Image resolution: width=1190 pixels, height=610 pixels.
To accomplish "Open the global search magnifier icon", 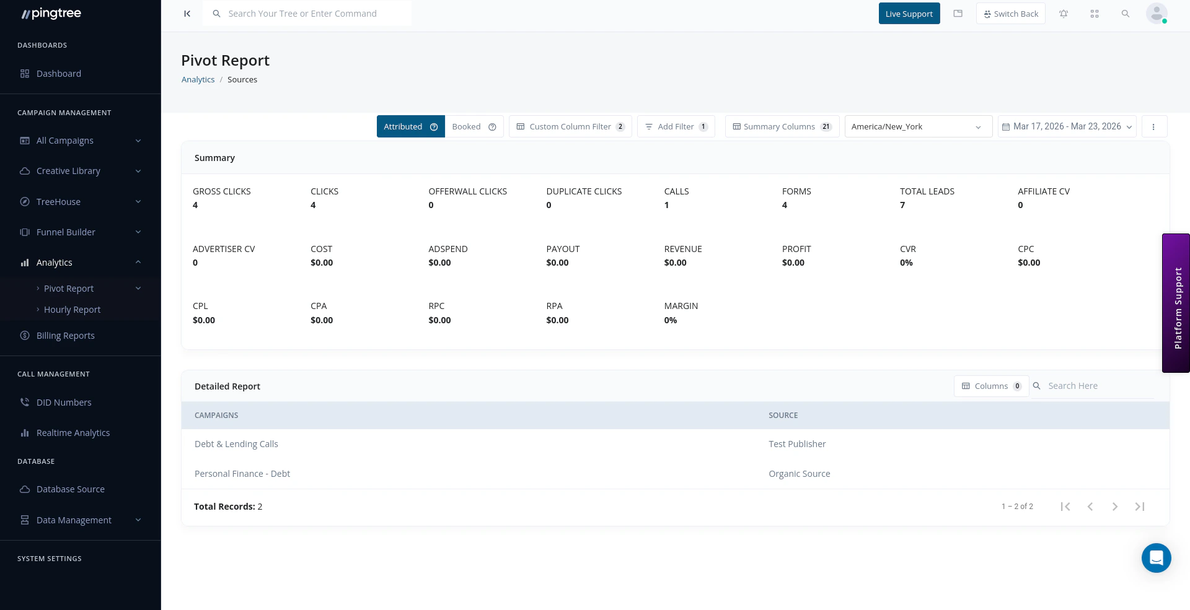I will tap(1126, 13).
